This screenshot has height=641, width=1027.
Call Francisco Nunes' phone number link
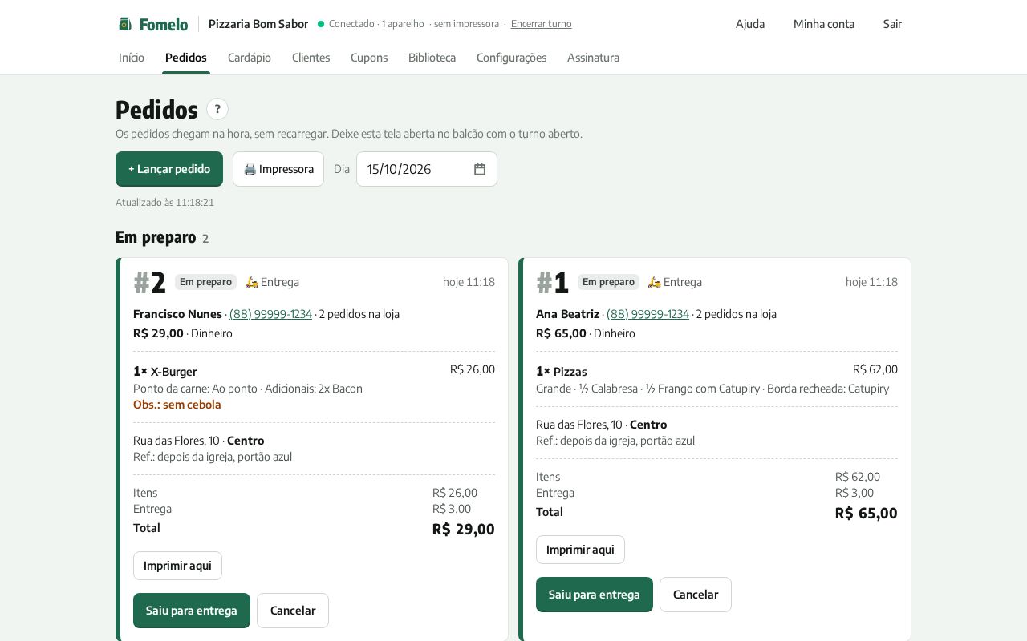click(270, 314)
